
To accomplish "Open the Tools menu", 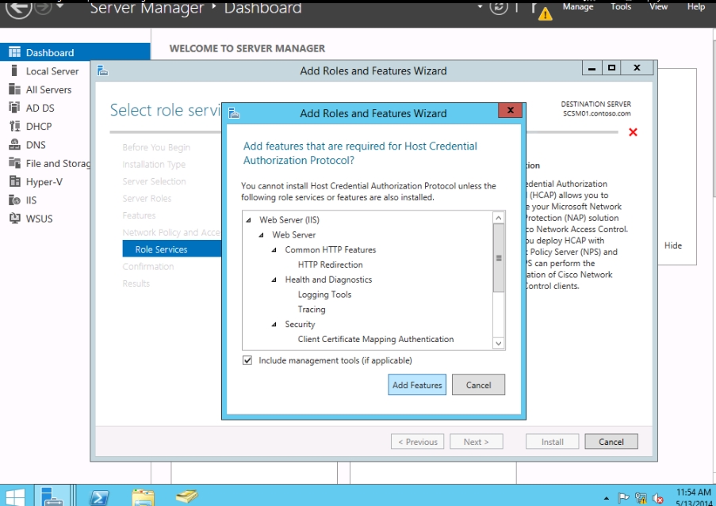I will pos(621,6).
